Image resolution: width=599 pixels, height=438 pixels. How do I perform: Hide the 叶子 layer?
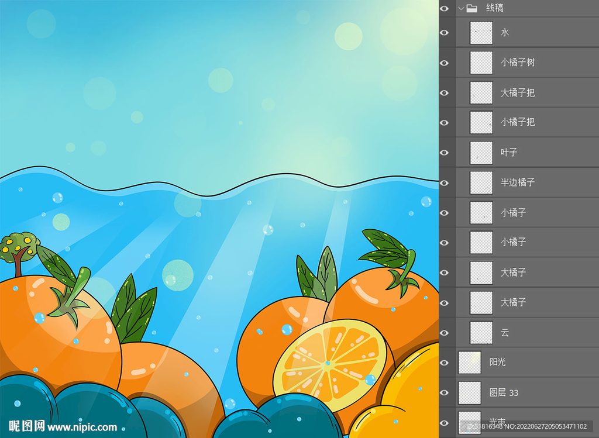pos(445,153)
